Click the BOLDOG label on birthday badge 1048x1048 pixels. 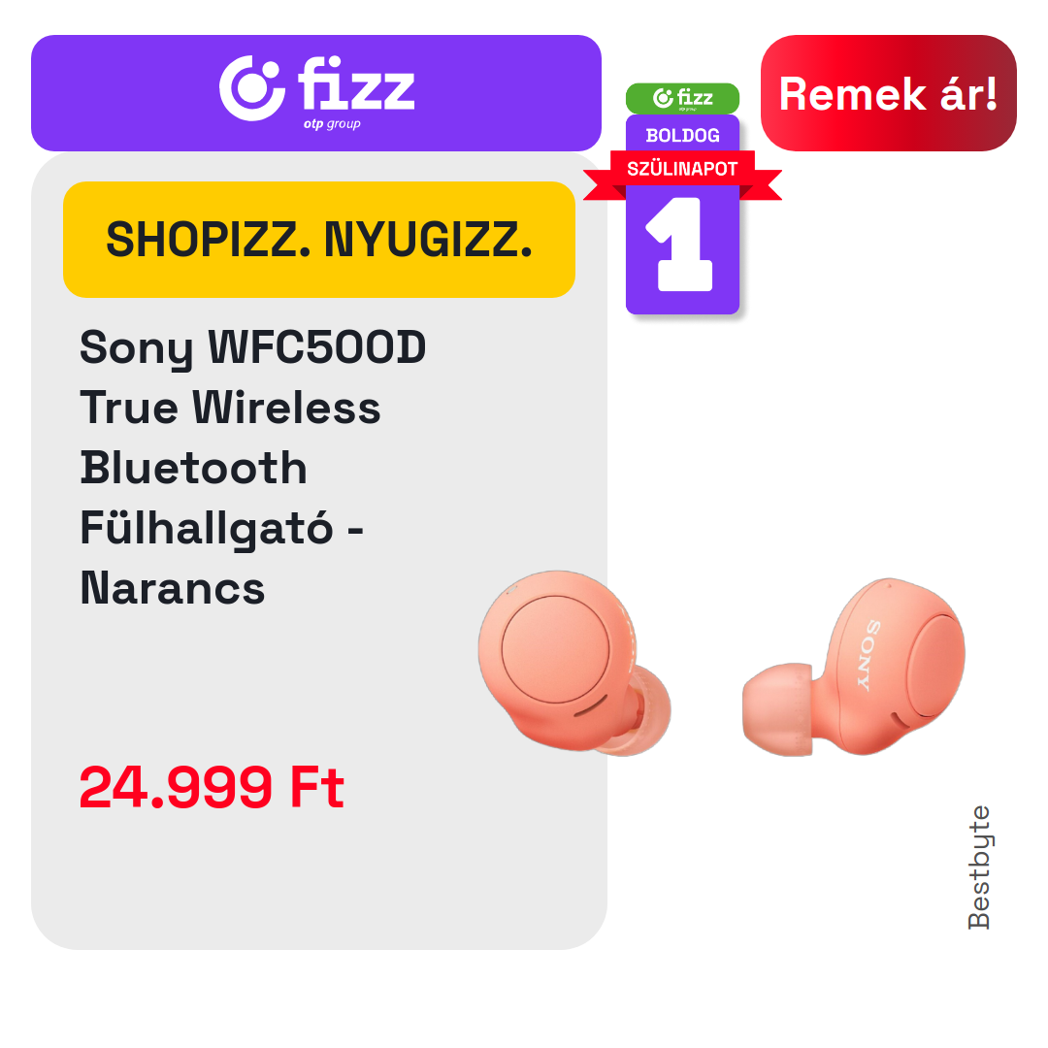coord(682,136)
